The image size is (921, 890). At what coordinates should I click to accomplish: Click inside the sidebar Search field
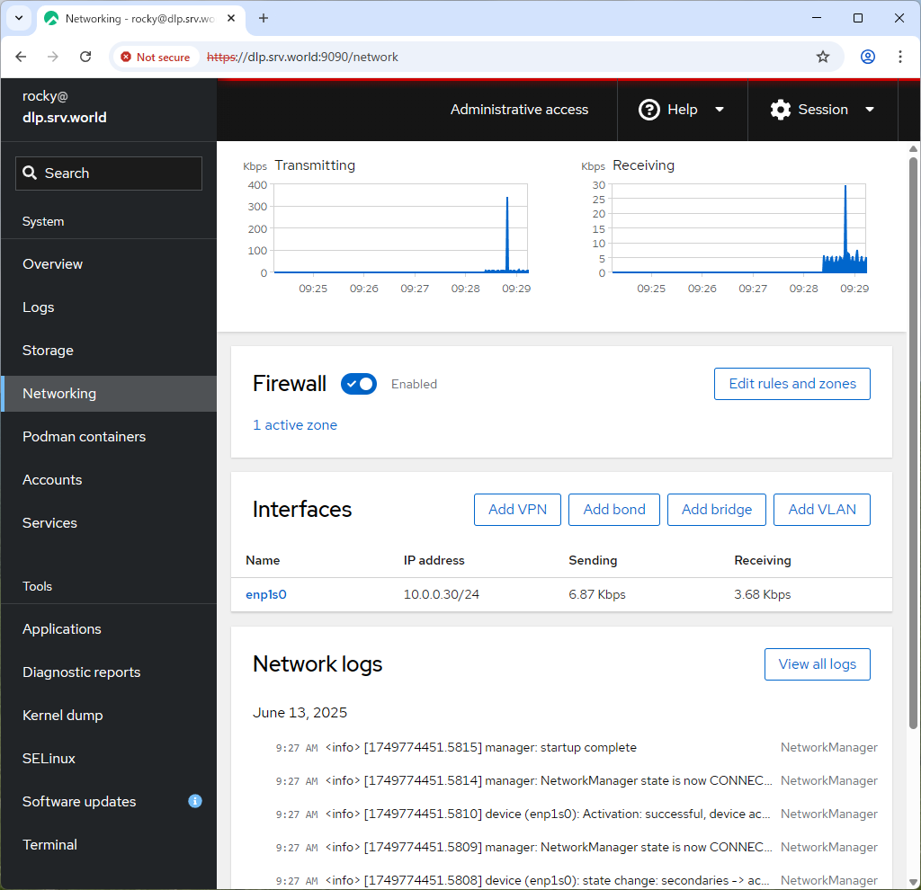(108, 173)
